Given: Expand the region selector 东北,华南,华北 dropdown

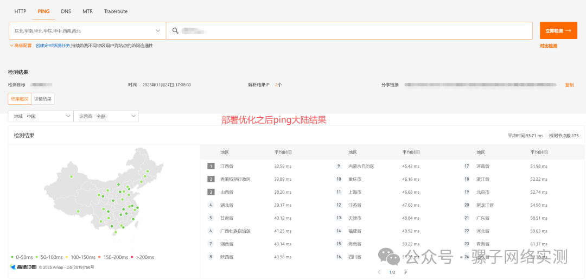Looking at the screenshot, I should (87, 30).
